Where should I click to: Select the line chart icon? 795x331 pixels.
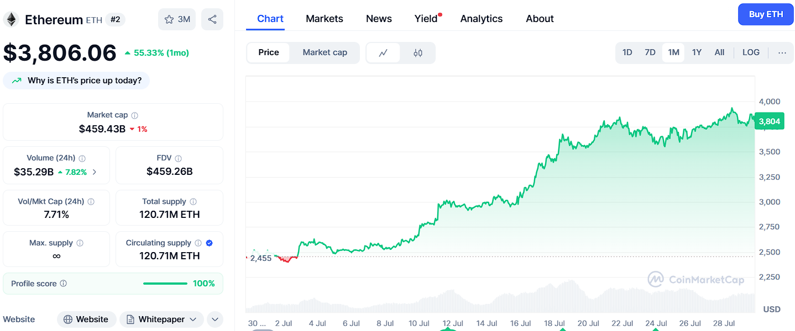pyautogui.click(x=383, y=52)
